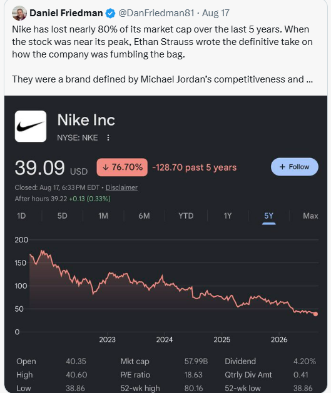
Task: Open the three-dot menu beside NYSE: NKE
Action: point(108,137)
